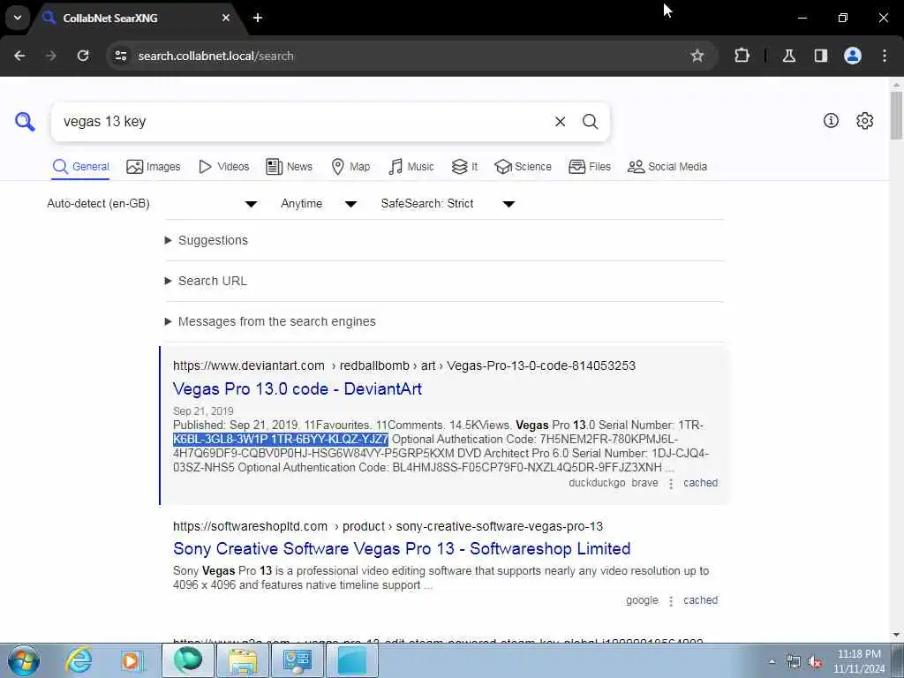
Task: Open cached version of DeviantArt result
Action: click(x=700, y=483)
